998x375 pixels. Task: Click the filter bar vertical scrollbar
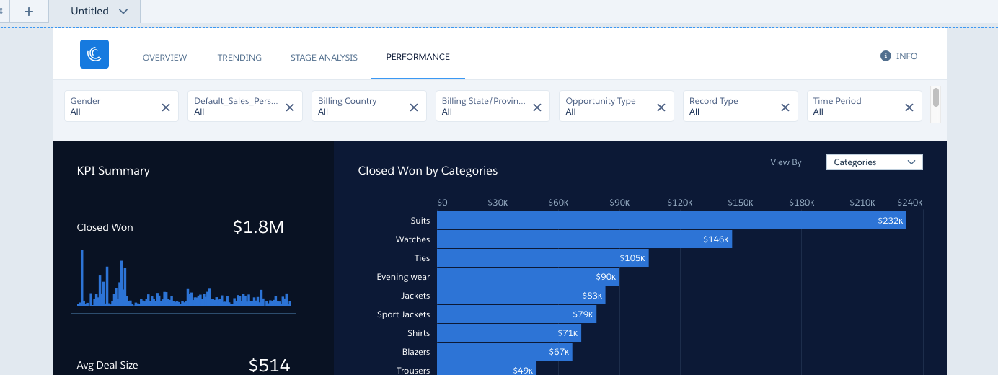tap(935, 97)
